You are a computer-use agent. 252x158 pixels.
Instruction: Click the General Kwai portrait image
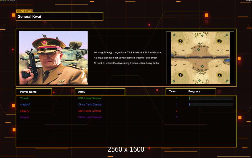pyautogui.click(x=53, y=58)
